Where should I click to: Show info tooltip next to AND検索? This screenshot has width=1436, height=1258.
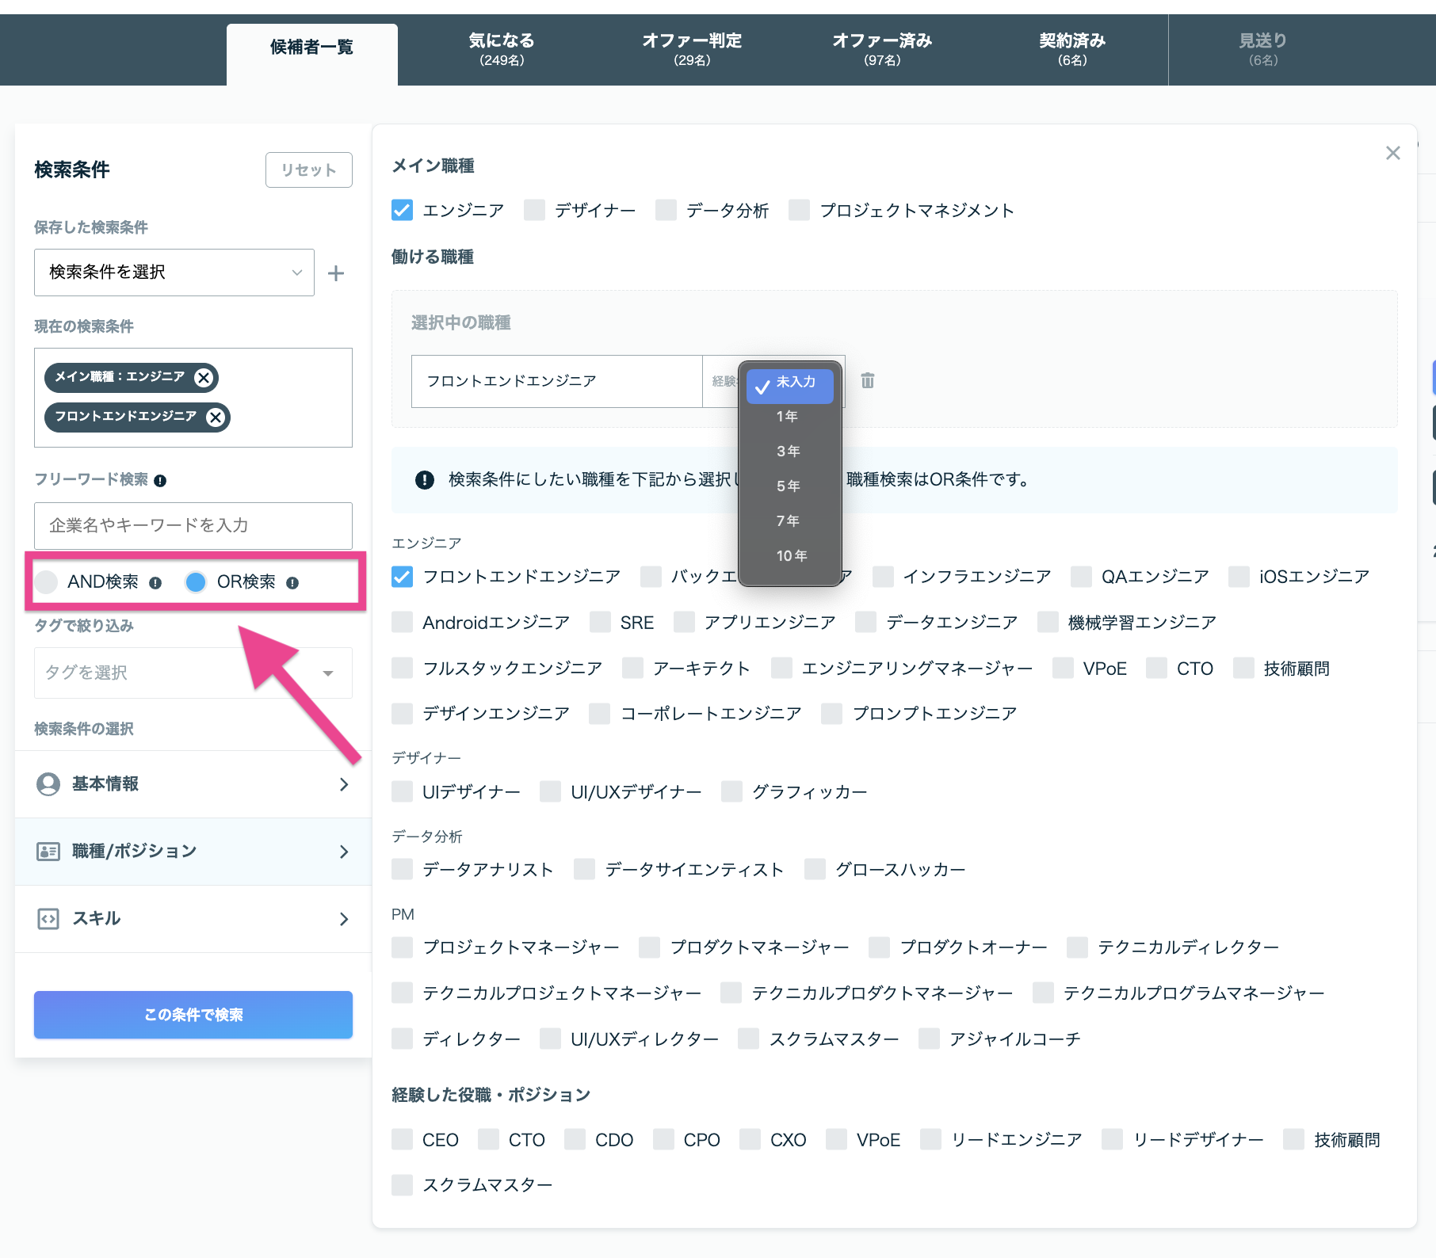click(155, 583)
